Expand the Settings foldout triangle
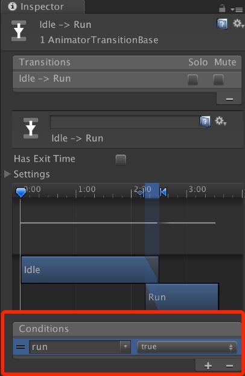Screen dimensions: 245x376 (8, 174)
